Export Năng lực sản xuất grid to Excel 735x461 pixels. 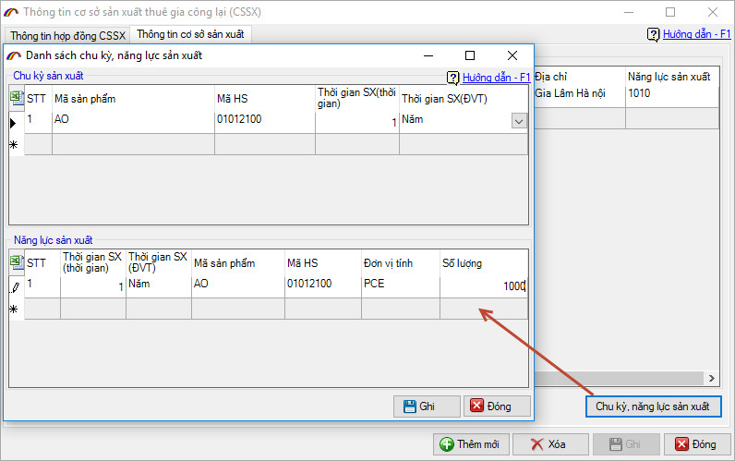pos(17,261)
